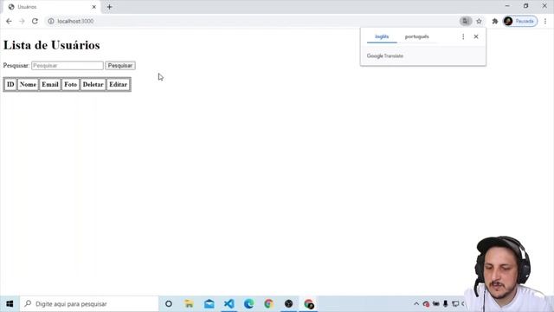Open the first Chrome icon on taskbar
The image size is (554, 312).
268,304
